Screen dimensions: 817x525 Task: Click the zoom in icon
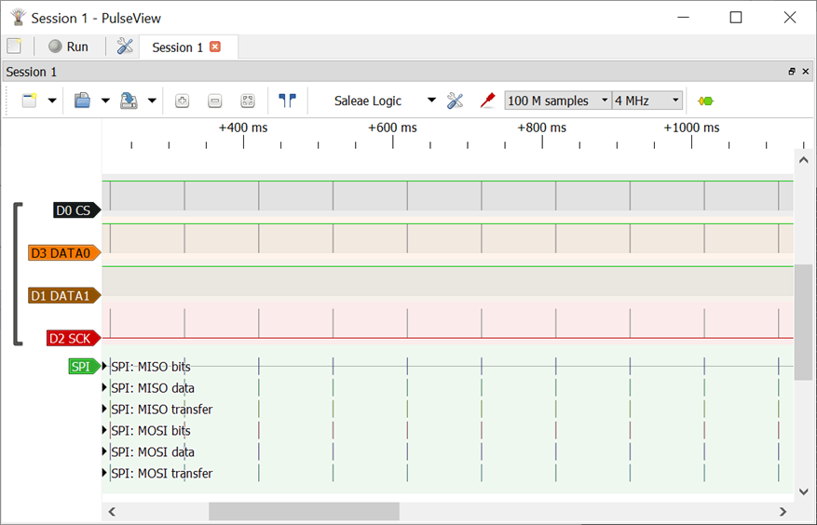click(x=183, y=101)
